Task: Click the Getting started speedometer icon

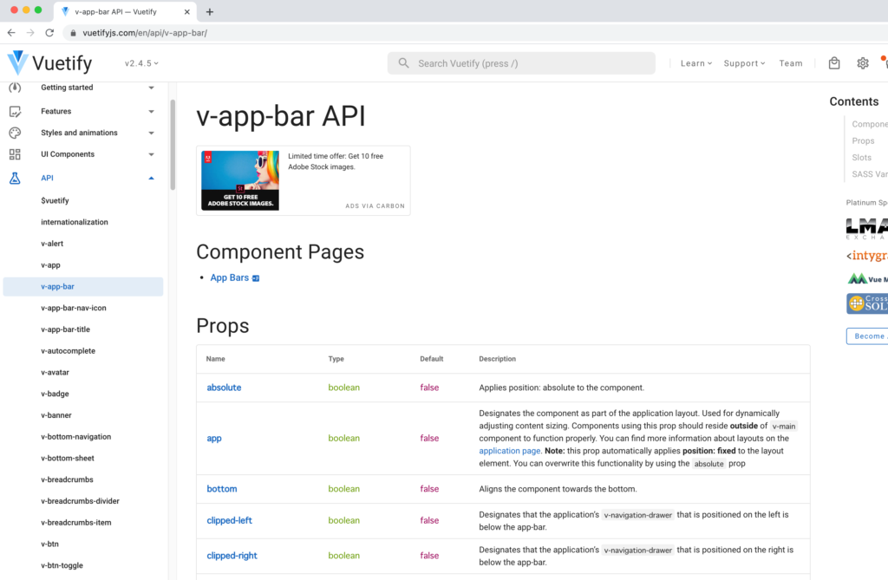Action: (x=15, y=87)
